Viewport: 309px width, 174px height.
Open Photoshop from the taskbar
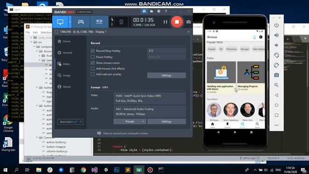click(117, 170)
